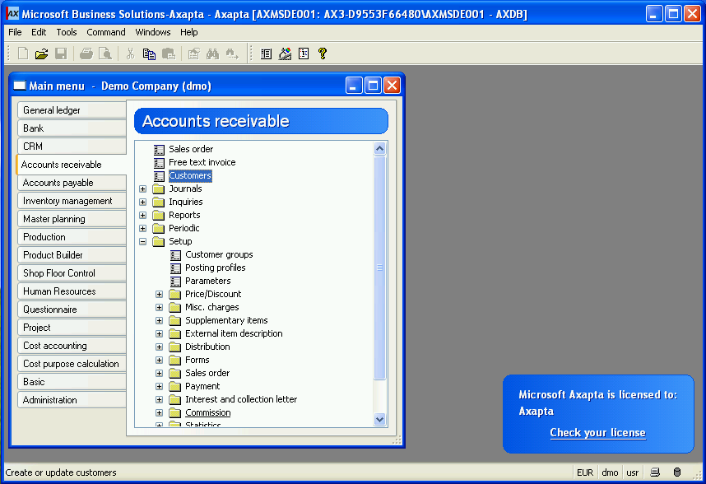Open the Command menu
Viewport: 706px width, 484px height.
tap(106, 32)
